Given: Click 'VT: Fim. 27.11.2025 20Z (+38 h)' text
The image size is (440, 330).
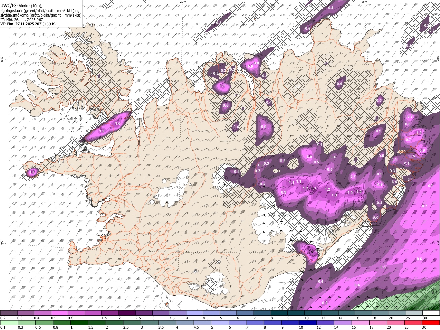Looking at the screenshot, I should [x=28, y=24].
